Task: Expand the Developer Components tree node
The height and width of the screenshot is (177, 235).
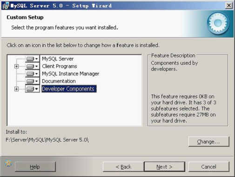Action: point(16,89)
